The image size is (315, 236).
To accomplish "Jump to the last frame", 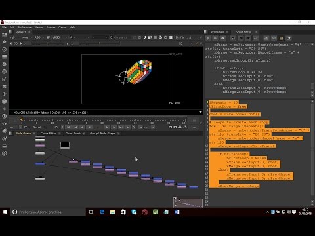I will [x=128, y=127].
